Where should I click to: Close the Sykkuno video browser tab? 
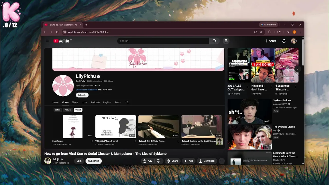(80, 25)
